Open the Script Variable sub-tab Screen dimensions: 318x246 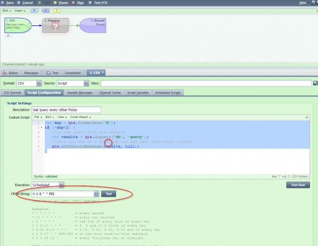pos(138,93)
